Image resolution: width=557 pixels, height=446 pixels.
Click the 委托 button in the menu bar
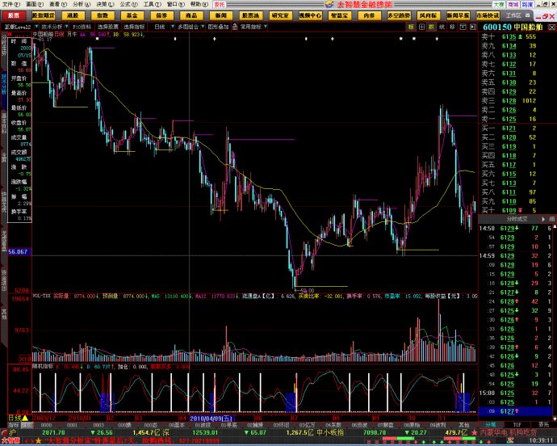(x=220, y=5)
